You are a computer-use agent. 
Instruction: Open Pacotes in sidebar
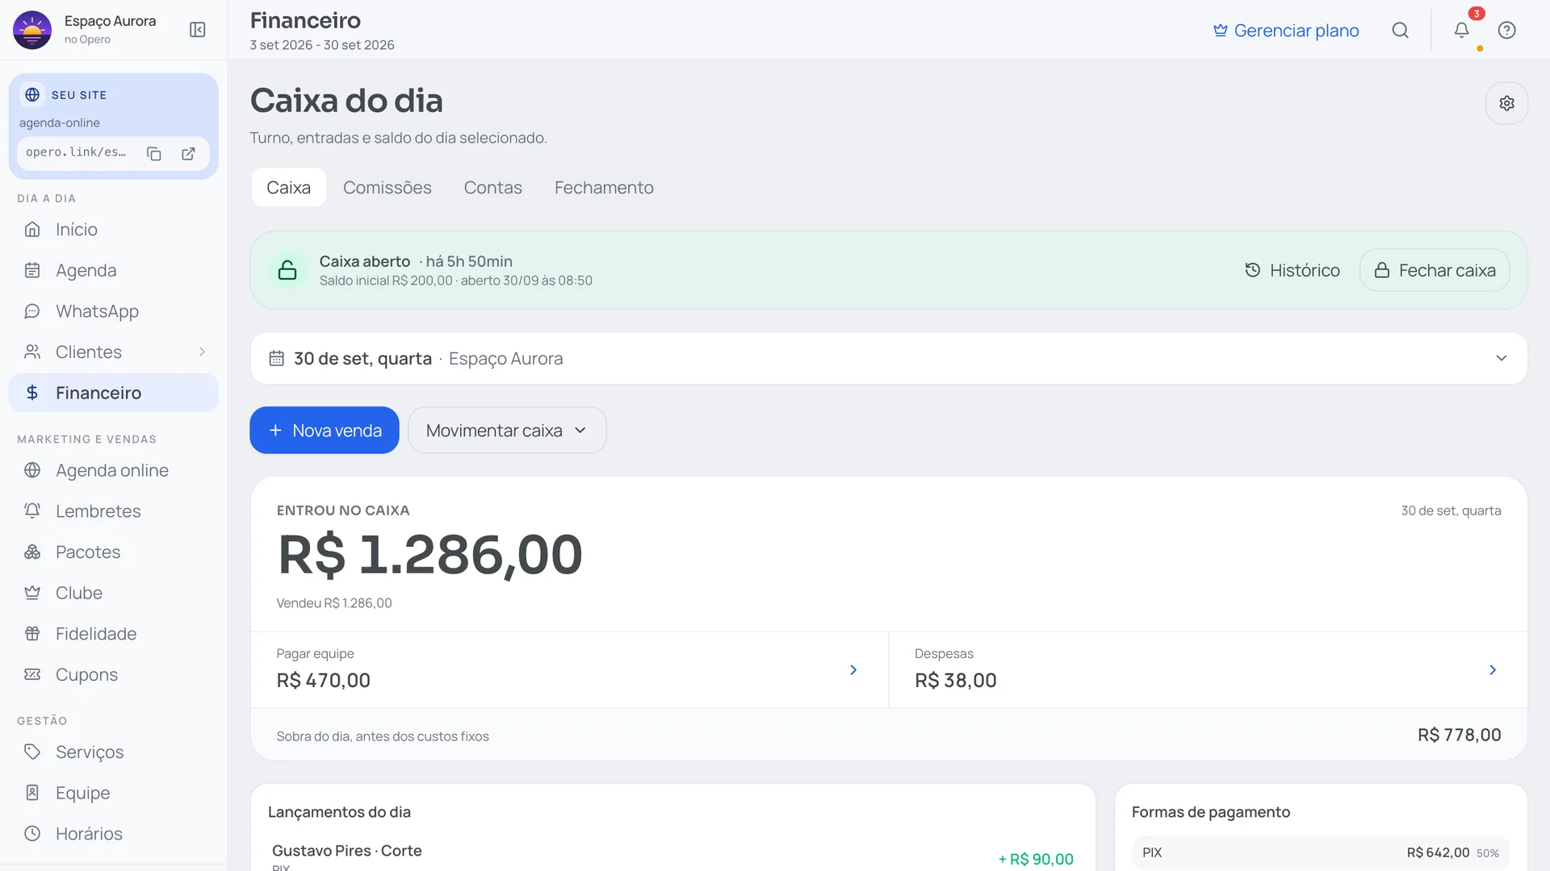(113, 552)
